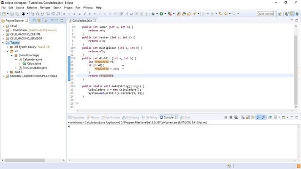
Task: Click Remove All Terminated Launches icon
Action: tap(236, 117)
